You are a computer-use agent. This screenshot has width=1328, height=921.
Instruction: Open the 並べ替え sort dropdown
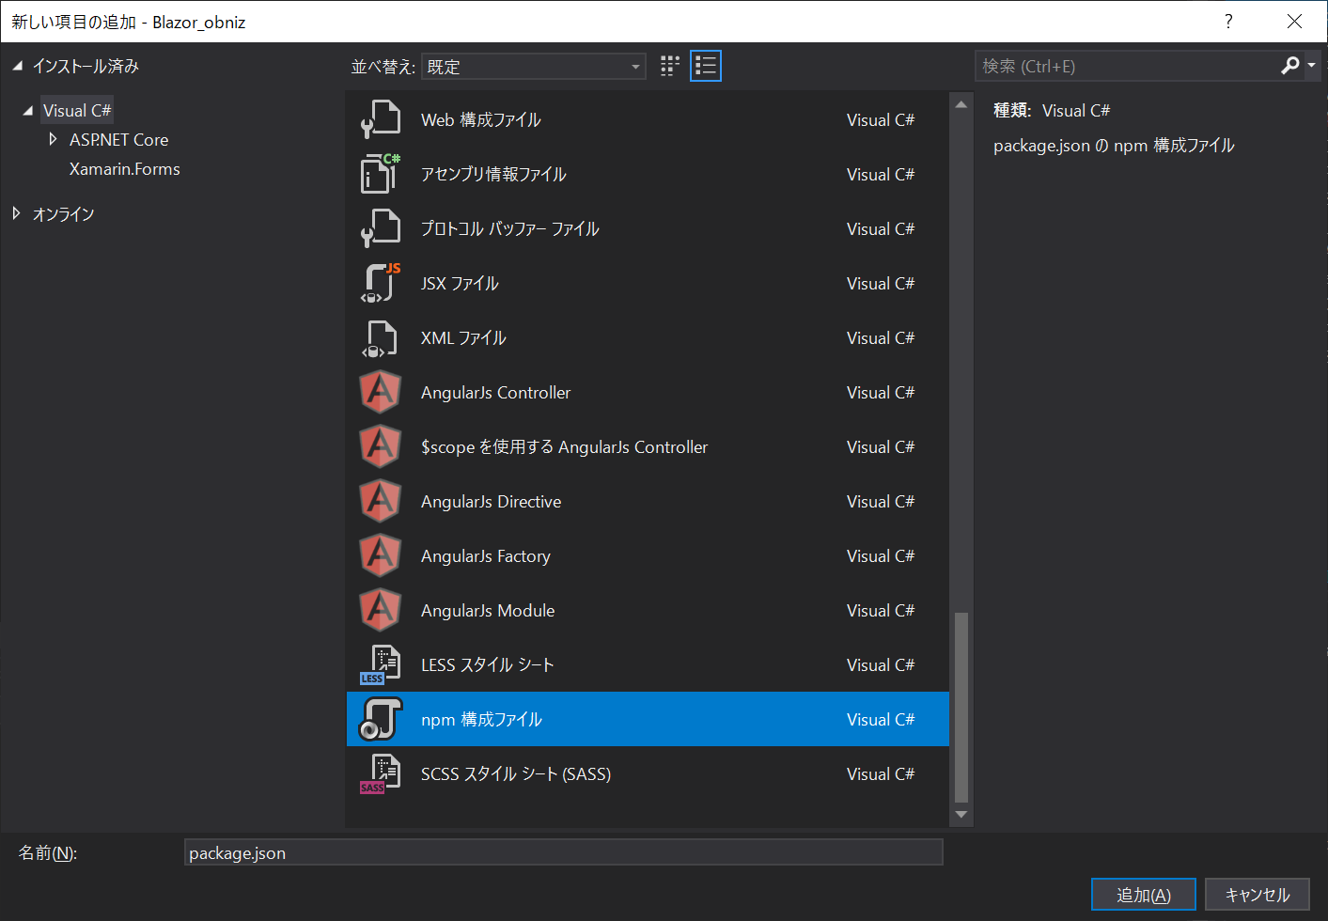click(534, 67)
